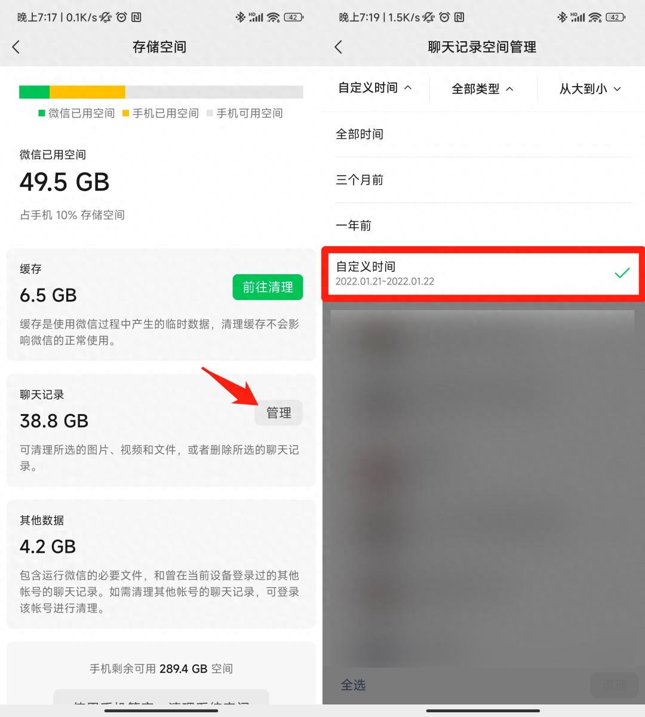
Task: Tap the battery indicator in right status bar
Action: [616, 17]
